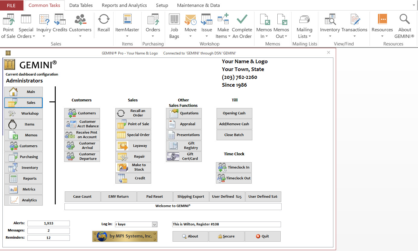Open the Layaway sales function
This screenshot has height=251, width=418.
133,146
